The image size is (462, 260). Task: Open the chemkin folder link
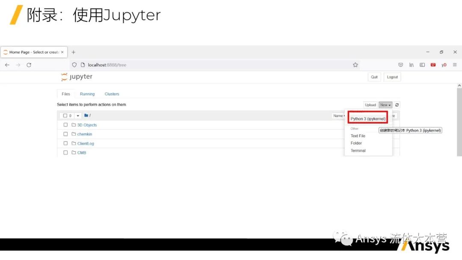[85, 134]
